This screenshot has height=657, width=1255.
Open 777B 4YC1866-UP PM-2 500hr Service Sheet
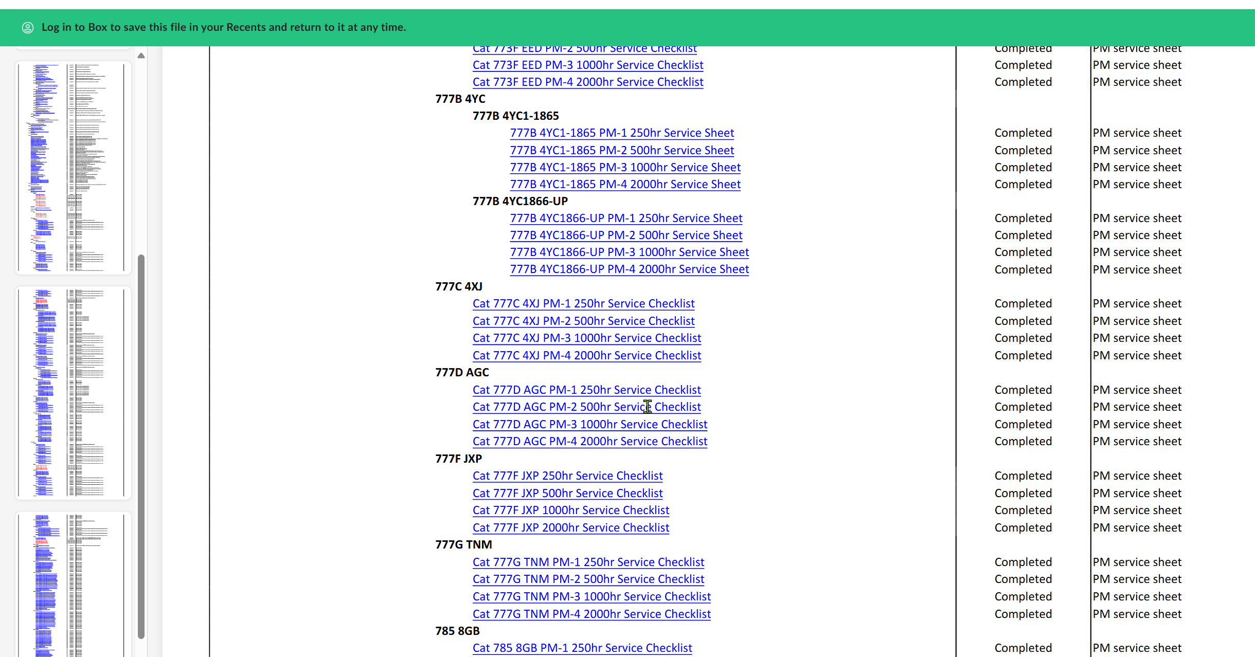(626, 235)
